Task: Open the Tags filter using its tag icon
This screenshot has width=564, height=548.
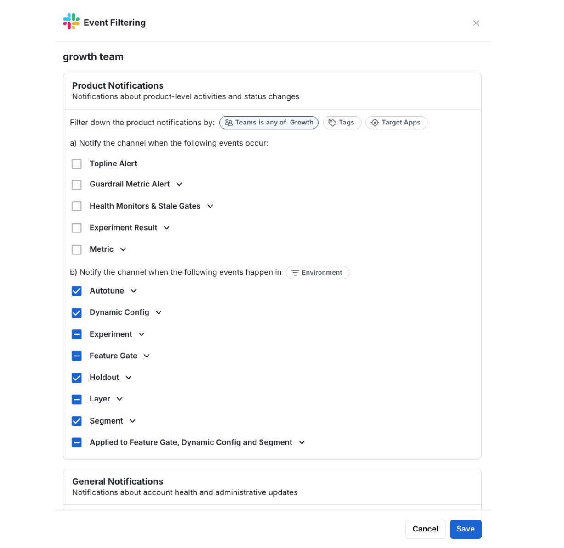Action: click(x=332, y=122)
